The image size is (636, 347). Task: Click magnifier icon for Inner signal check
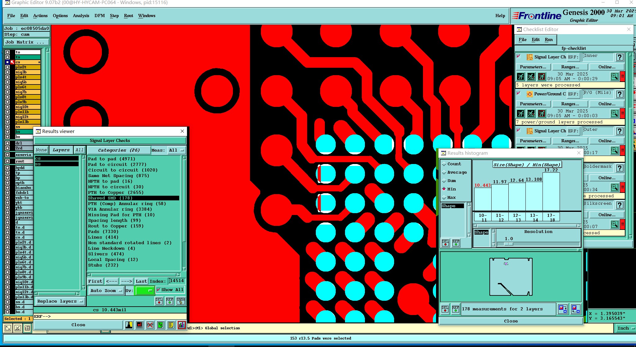(614, 76)
